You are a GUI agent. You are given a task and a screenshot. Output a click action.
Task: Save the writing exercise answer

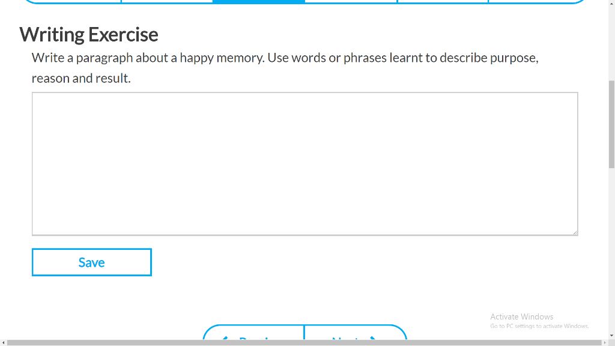[x=92, y=262]
